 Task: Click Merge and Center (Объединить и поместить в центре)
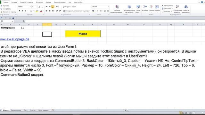click(x=76, y=11)
